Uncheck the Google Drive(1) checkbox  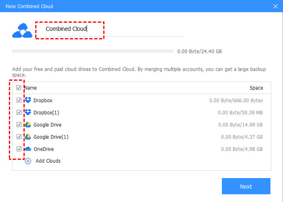(x=19, y=137)
